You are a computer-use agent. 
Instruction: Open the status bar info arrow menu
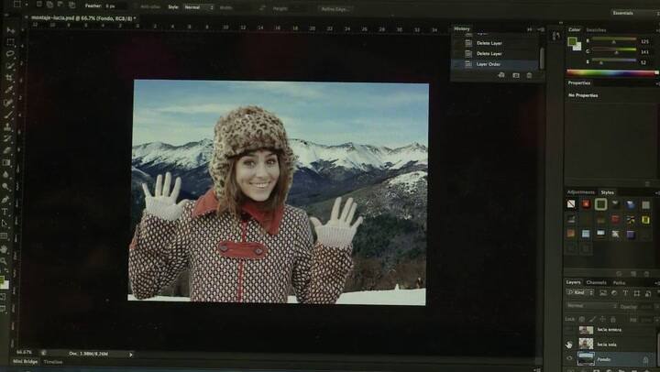131,355
